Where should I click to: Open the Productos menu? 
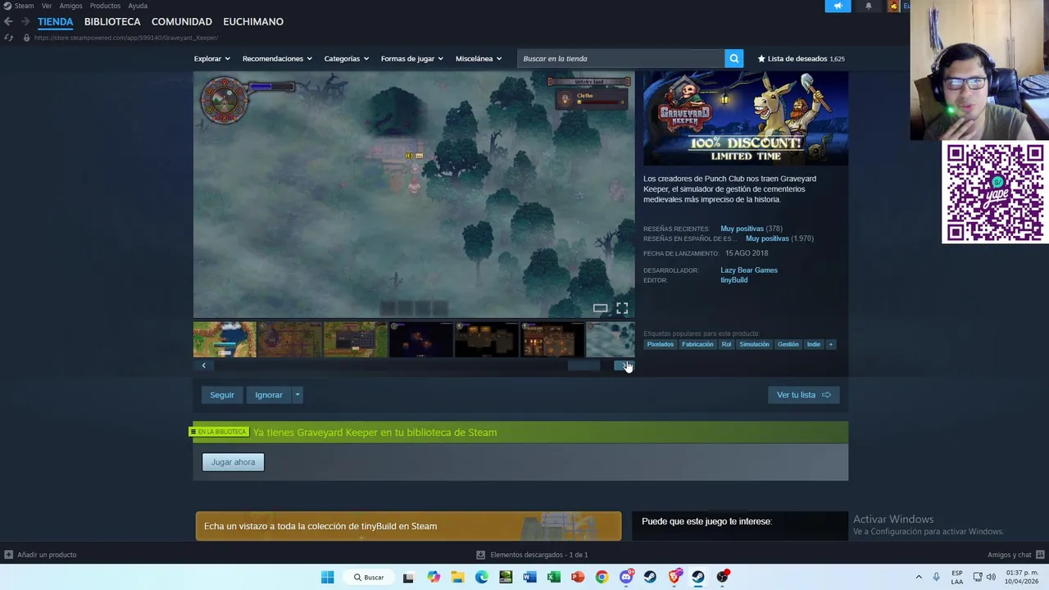click(x=105, y=6)
